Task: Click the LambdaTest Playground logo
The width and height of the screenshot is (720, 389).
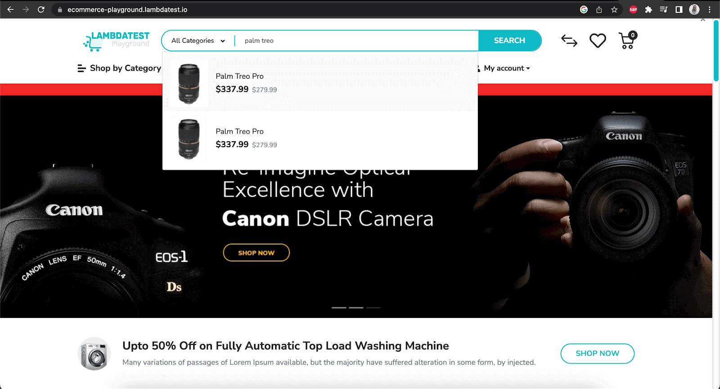Action: 117,41
